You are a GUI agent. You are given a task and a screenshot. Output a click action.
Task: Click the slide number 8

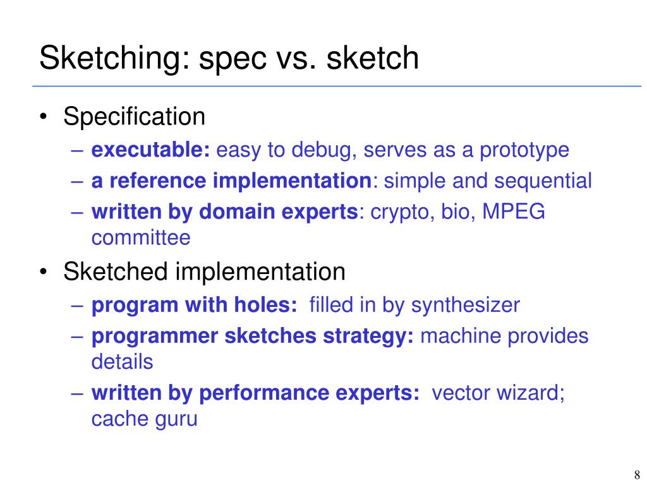pyautogui.click(x=637, y=475)
